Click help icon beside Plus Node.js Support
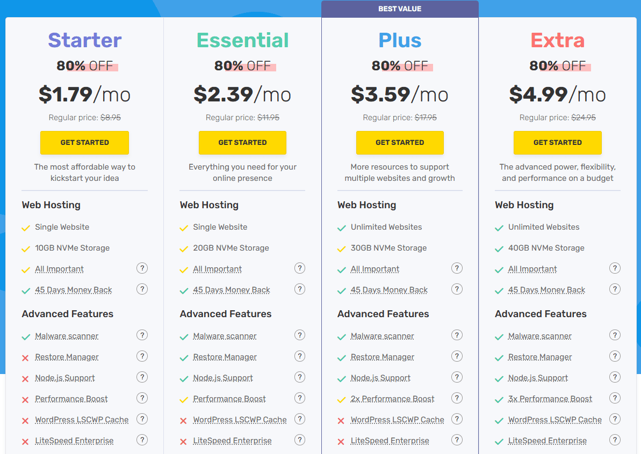This screenshot has width=641, height=454. tap(457, 377)
